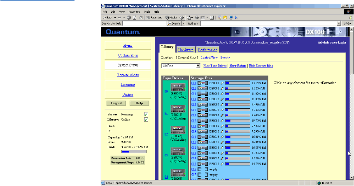
Task: Click the empty slot icon in bin 016
Action: pyautogui.click(x=203, y=169)
